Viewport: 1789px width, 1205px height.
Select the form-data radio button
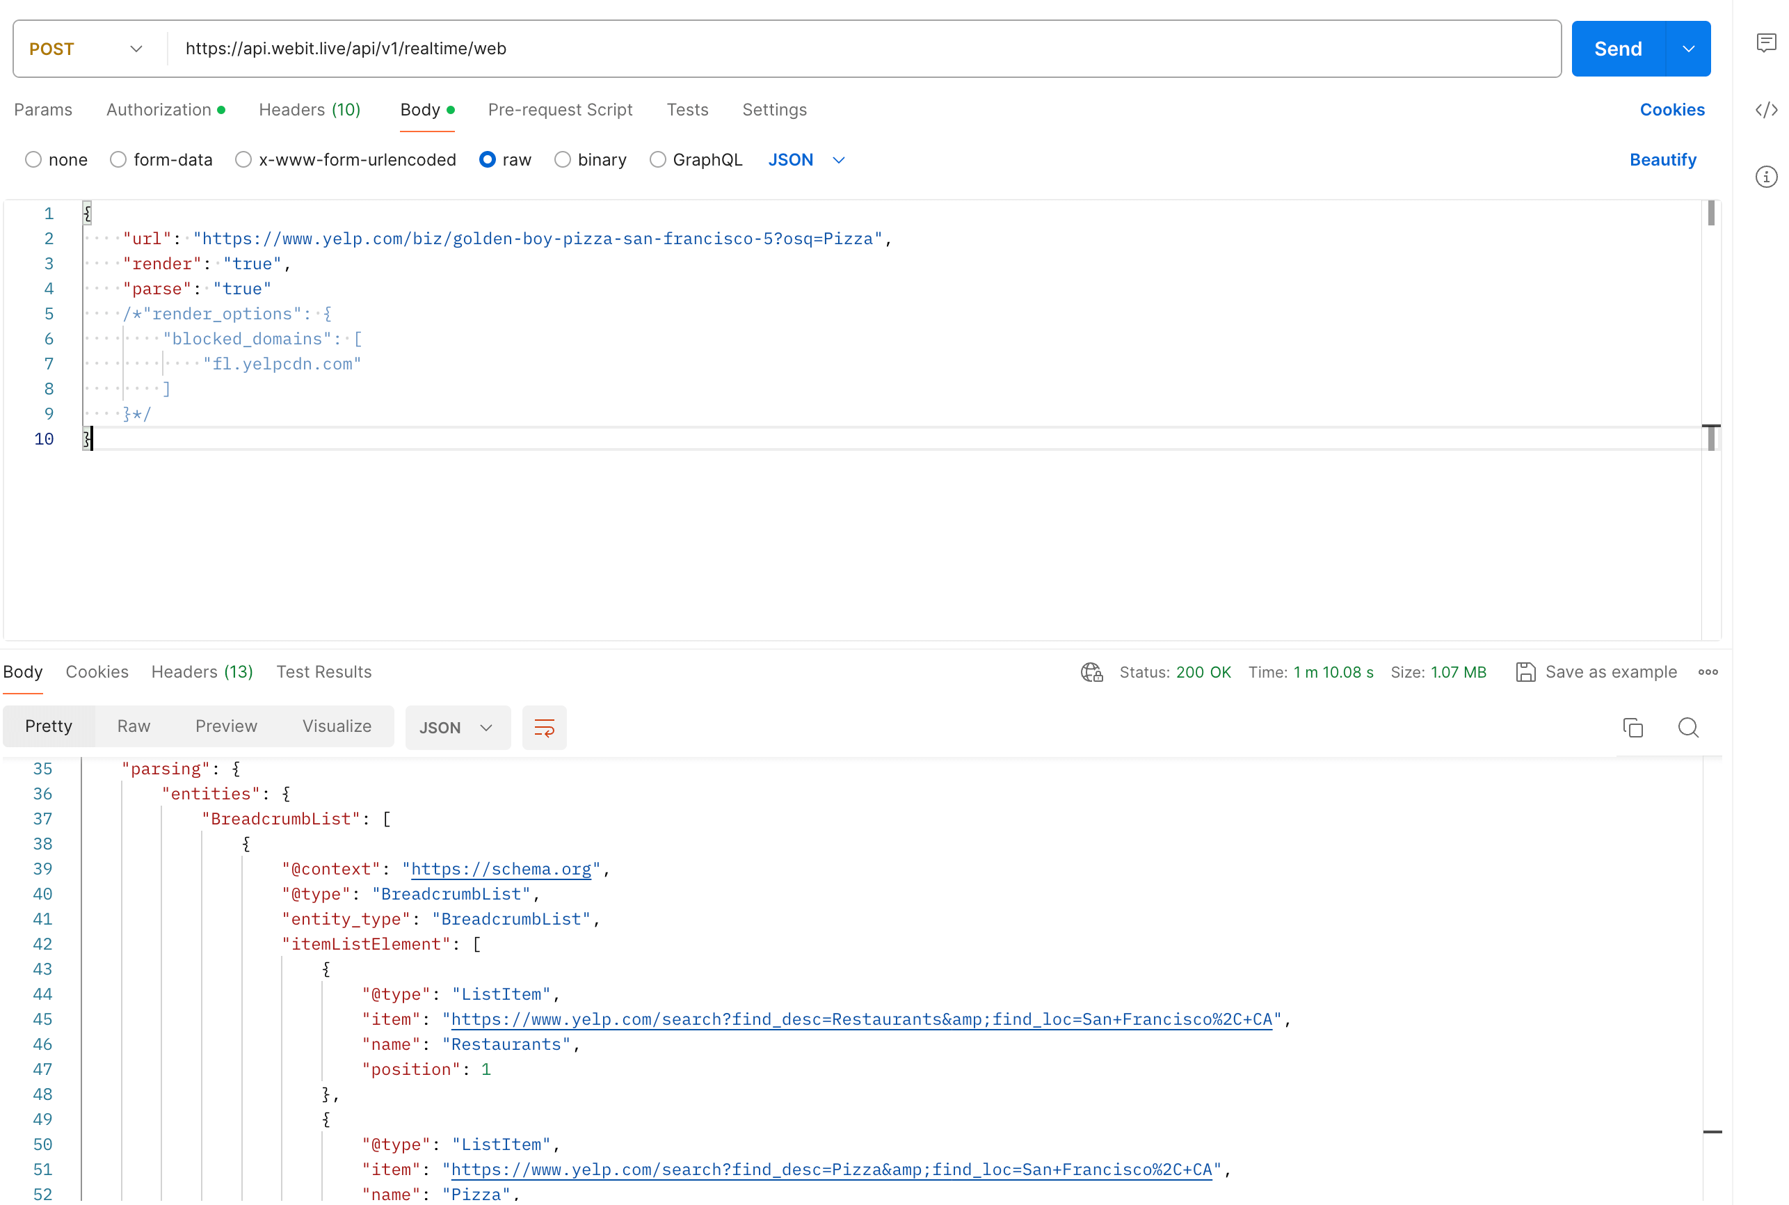[x=118, y=160]
